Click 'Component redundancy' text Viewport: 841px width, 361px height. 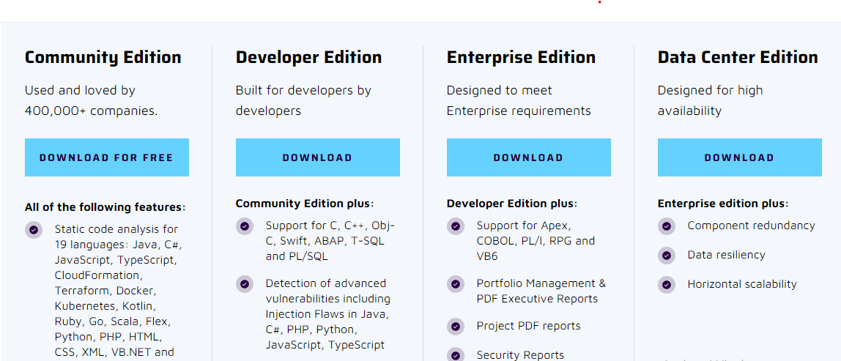[752, 226]
